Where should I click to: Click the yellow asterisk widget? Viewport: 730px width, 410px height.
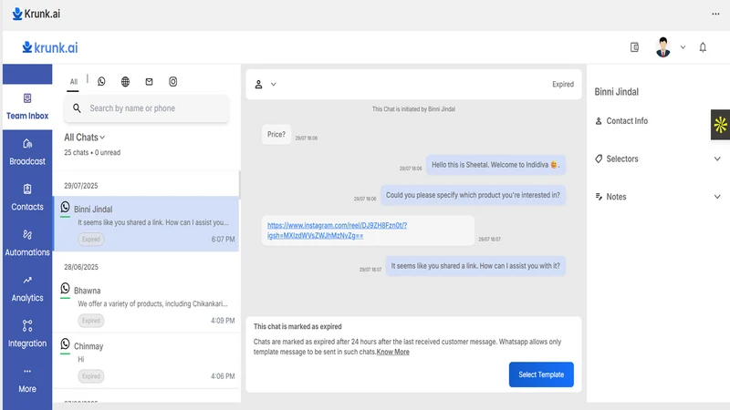pyautogui.click(x=720, y=125)
